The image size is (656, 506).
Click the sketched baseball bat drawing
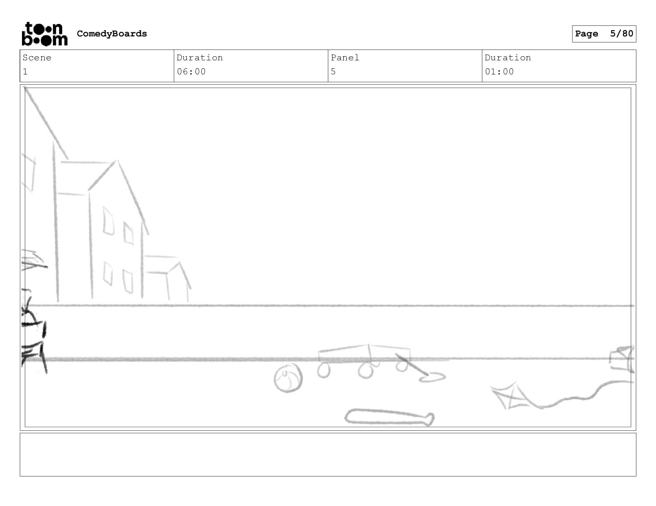(389, 417)
